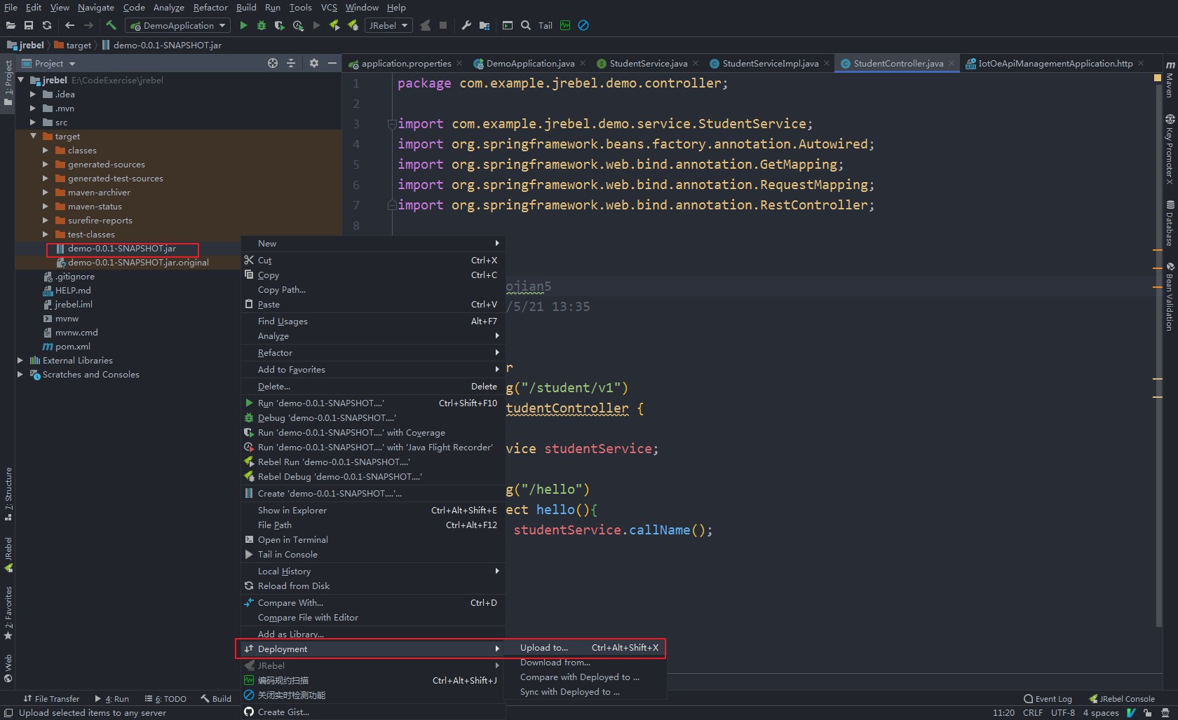1178x720 pixels.
Task: Open the 4: Run tool window
Action: click(112, 699)
